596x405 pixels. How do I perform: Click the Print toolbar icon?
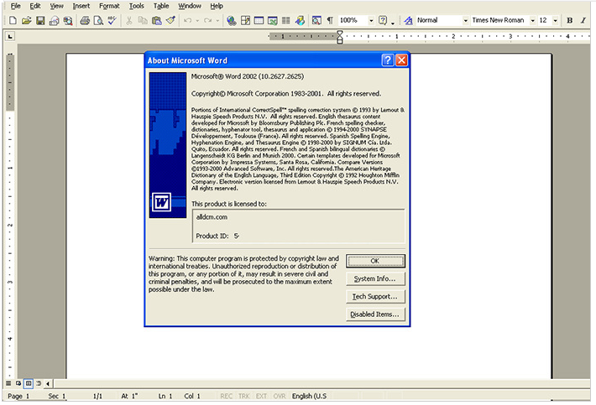[x=85, y=20]
